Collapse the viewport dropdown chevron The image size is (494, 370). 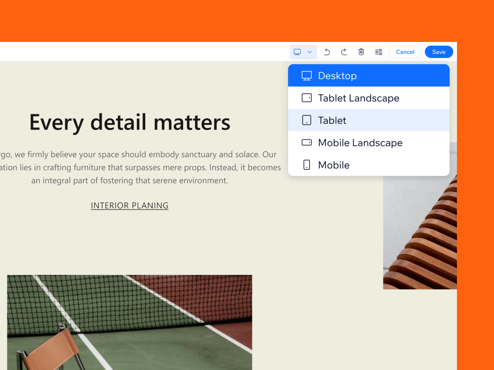(x=310, y=52)
